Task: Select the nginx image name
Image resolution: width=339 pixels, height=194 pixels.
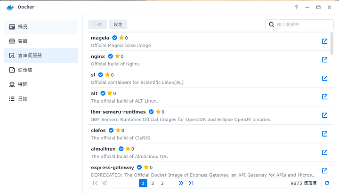Action: (x=98, y=57)
